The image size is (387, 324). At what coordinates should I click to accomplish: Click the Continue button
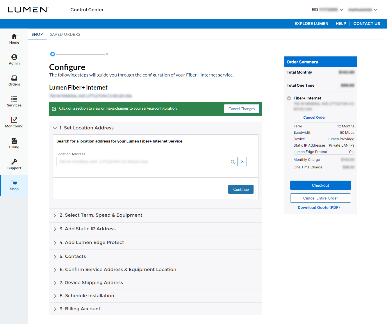click(x=241, y=189)
